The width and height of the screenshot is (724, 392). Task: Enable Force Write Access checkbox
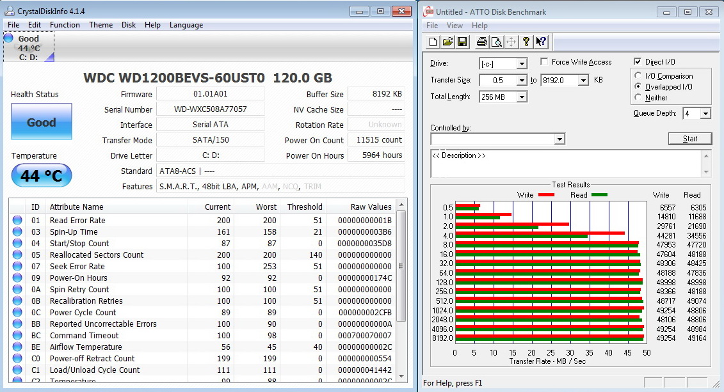coord(544,62)
